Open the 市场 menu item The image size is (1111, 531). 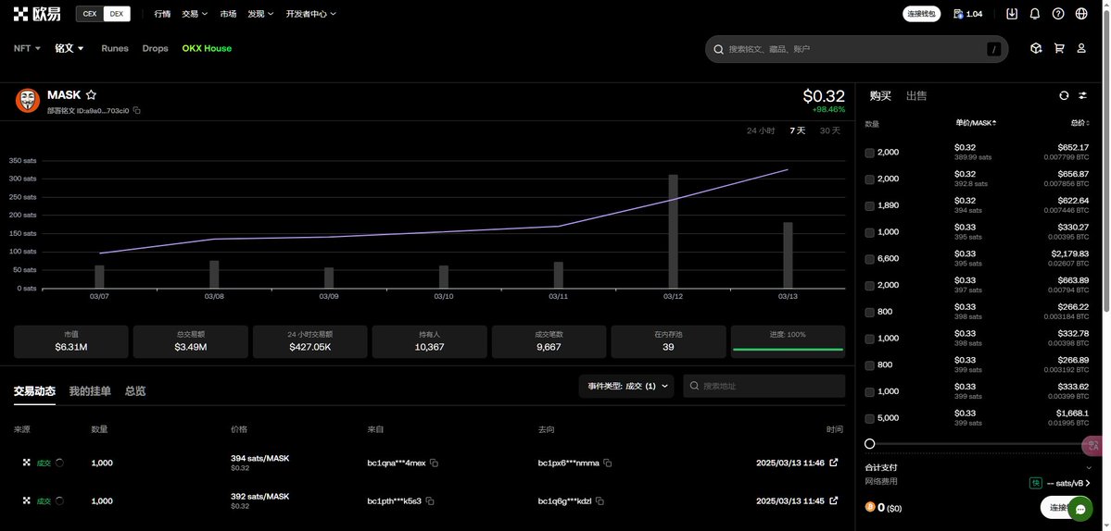(228, 14)
